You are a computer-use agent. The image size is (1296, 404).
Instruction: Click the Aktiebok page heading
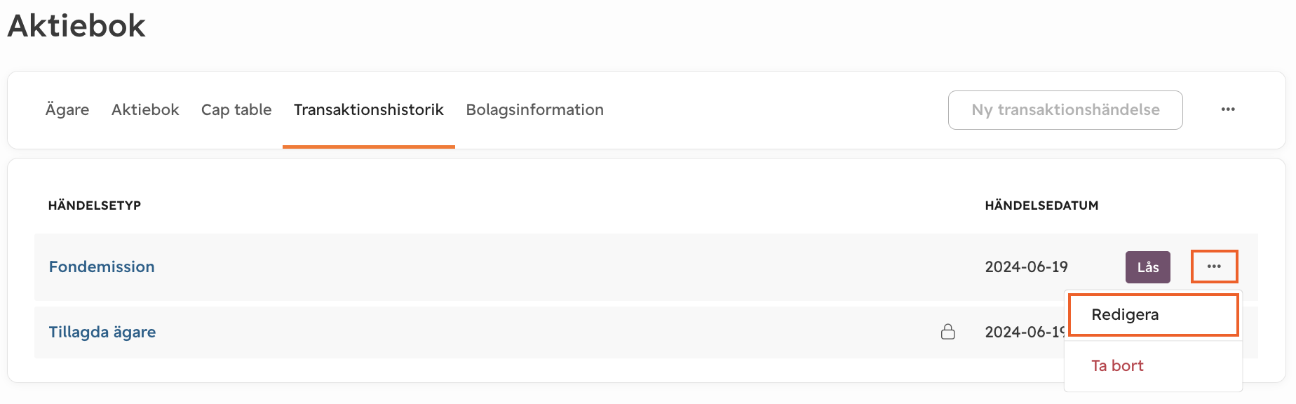(x=76, y=26)
